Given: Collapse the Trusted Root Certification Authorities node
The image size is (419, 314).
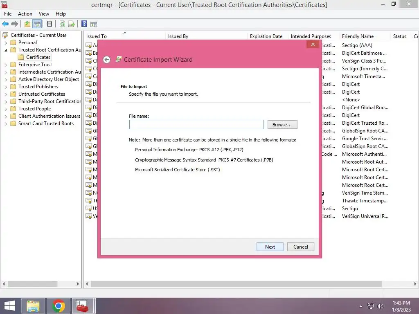Looking at the screenshot, I should coord(6,50).
